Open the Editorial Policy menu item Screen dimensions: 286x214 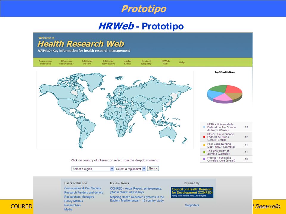click(x=87, y=62)
